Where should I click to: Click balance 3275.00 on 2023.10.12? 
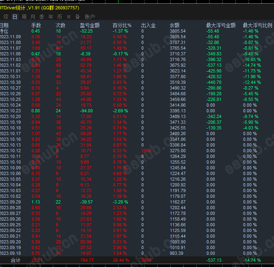pos(178,151)
